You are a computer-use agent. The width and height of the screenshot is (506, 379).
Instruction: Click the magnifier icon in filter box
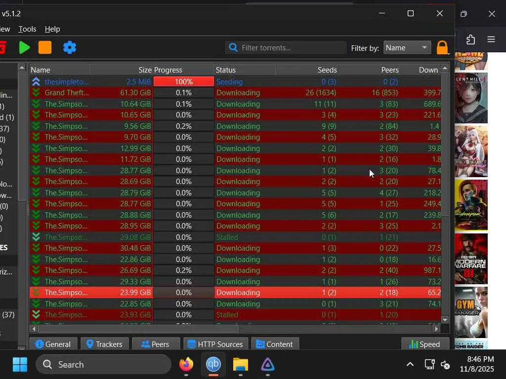point(233,48)
